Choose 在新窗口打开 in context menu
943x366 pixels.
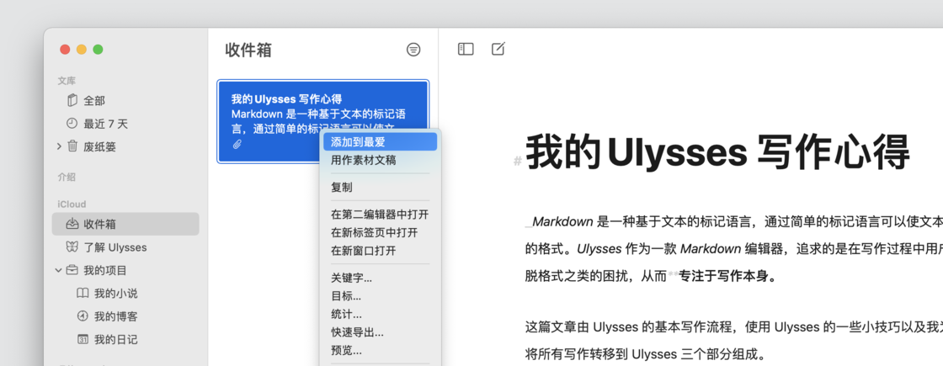[x=380, y=251]
